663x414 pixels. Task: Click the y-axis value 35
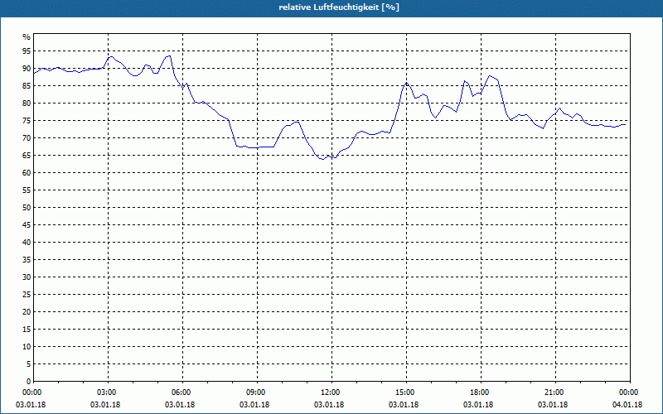click(27, 260)
